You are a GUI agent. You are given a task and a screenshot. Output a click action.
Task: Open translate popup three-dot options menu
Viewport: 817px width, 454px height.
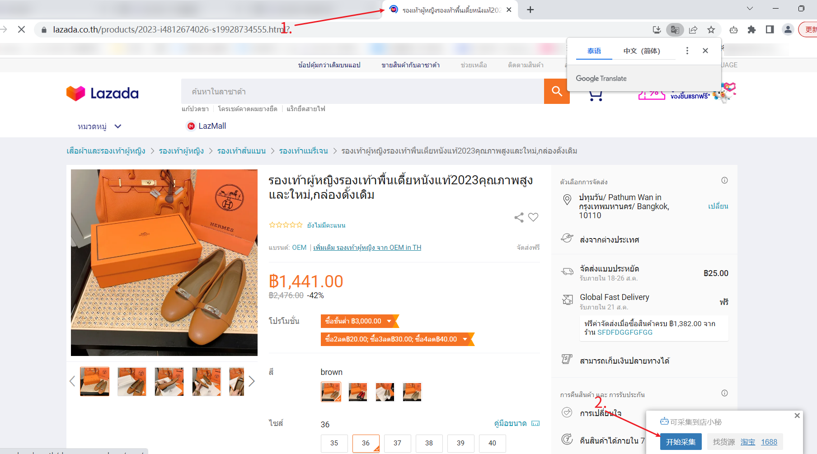pyautogui.click(x=687, y=51)
